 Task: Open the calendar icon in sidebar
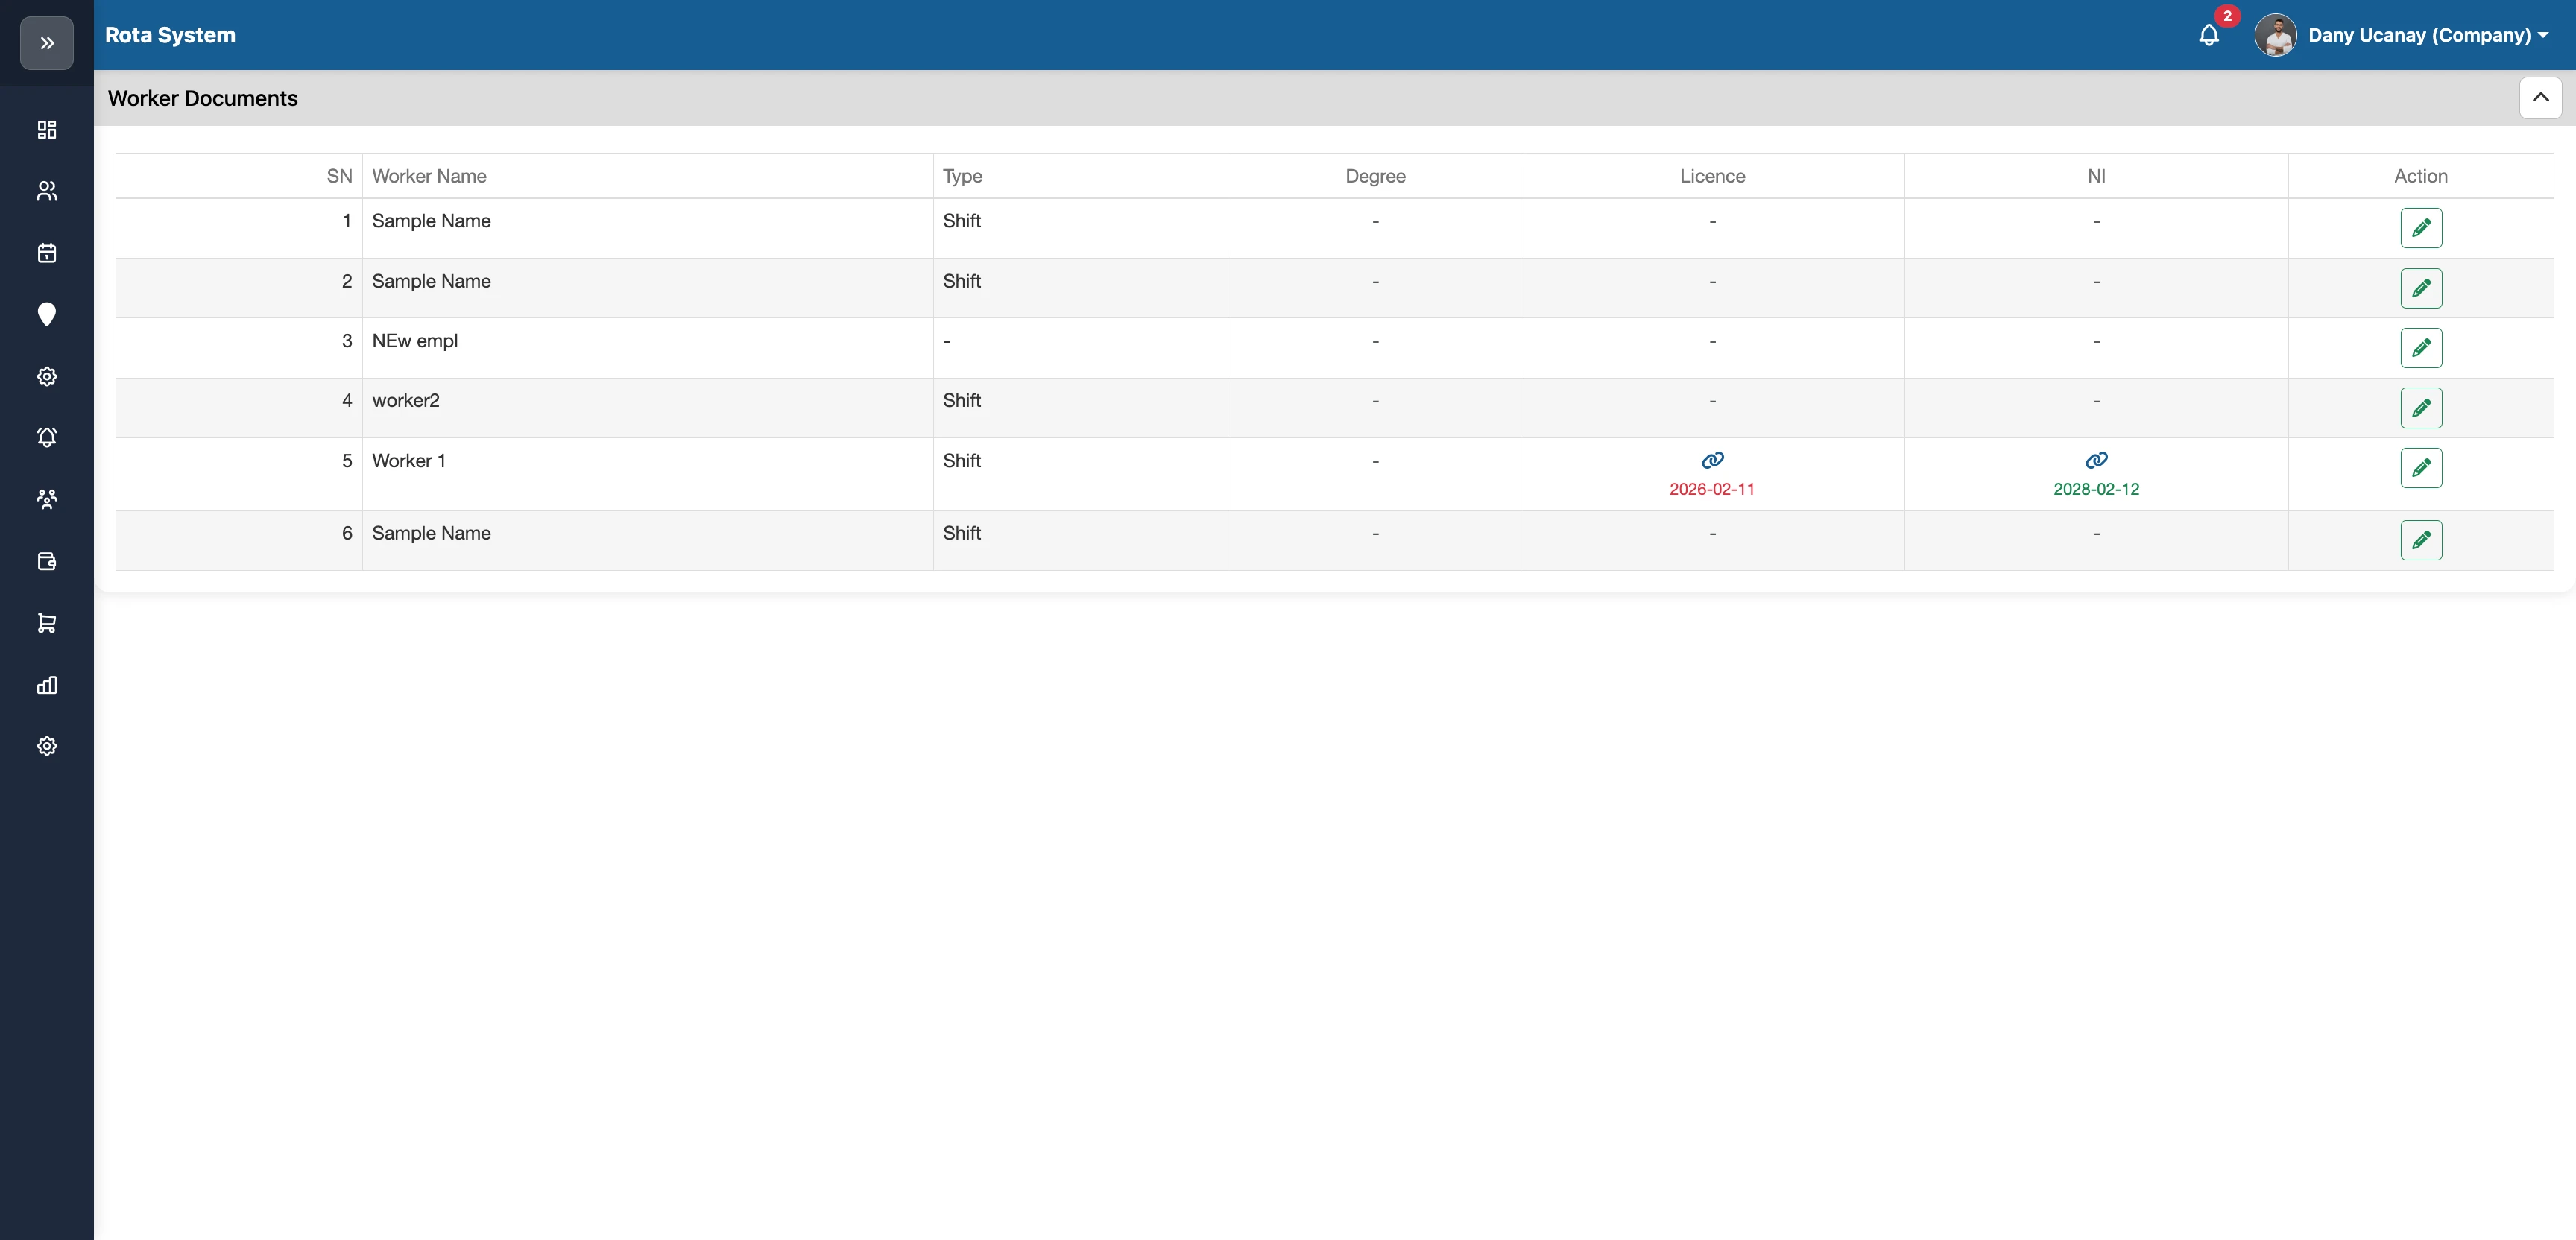pyautogui.click(x=47, y=253)
